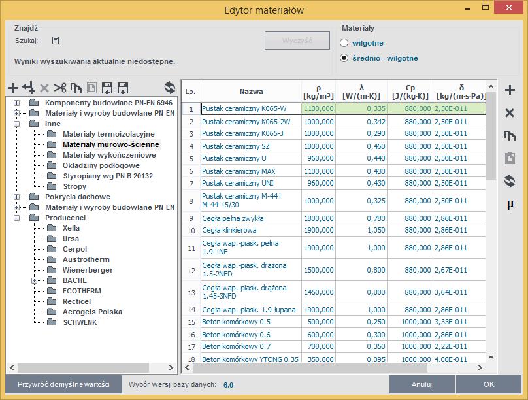Select Materiały wykończeniowe folder
528x400 pixels.
[109, 155]
